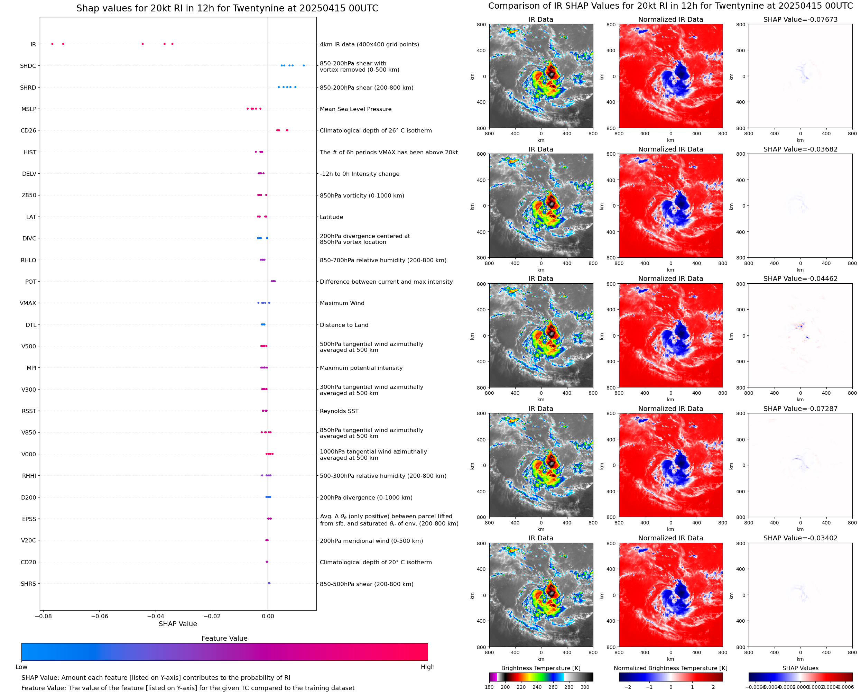The width and height of the screenshot is (861, 695).
Task: Select SHAP Value=-0.04462 map panel
Action: tap(800, 336)
